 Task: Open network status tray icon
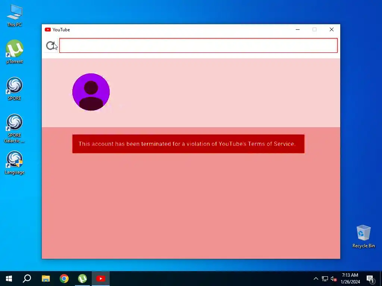(x=325, y=279)
